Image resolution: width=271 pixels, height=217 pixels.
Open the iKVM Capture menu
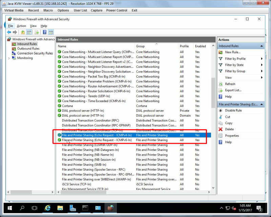pos(97,11)
